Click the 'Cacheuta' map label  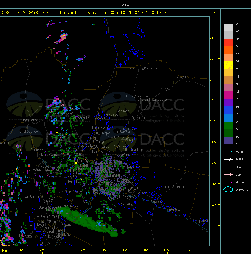click(x=52, y=170)
